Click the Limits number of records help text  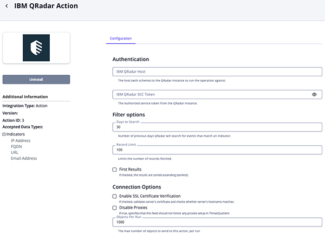[145, 159]
